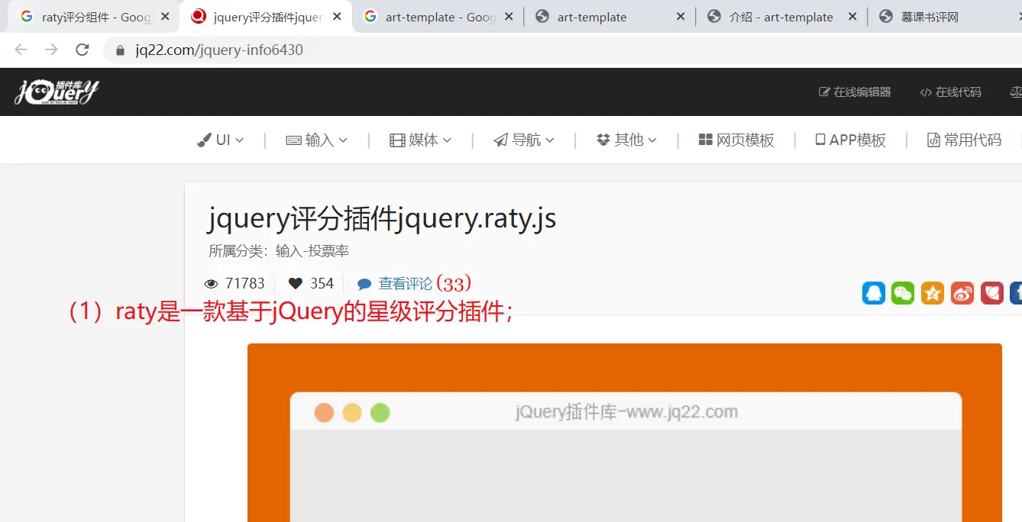This screenshot has width=1022, height=522.
Task: Expand the 输入 dropdown menu
Action: click(x=317, y=140)
